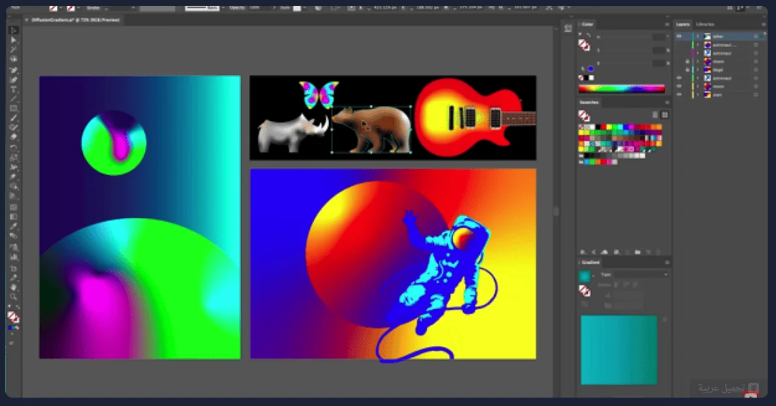Click the teal gradient swatch in Gradient panel
The image size is (776, 406).
585,276
